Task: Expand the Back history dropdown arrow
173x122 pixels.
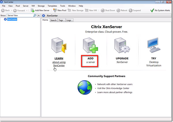Action: coord(12,10)
